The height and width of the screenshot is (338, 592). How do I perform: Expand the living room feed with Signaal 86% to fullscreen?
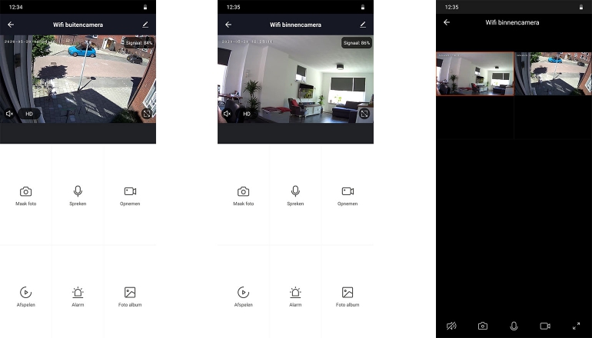[x=364, y=114]
